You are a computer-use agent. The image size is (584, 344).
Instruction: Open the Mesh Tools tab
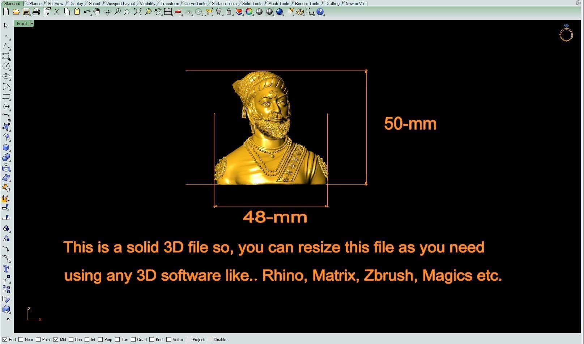pos(278,3)
